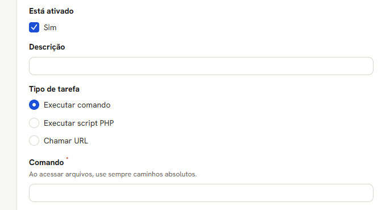Click the "Comando" field label

[x=46, y=162]
